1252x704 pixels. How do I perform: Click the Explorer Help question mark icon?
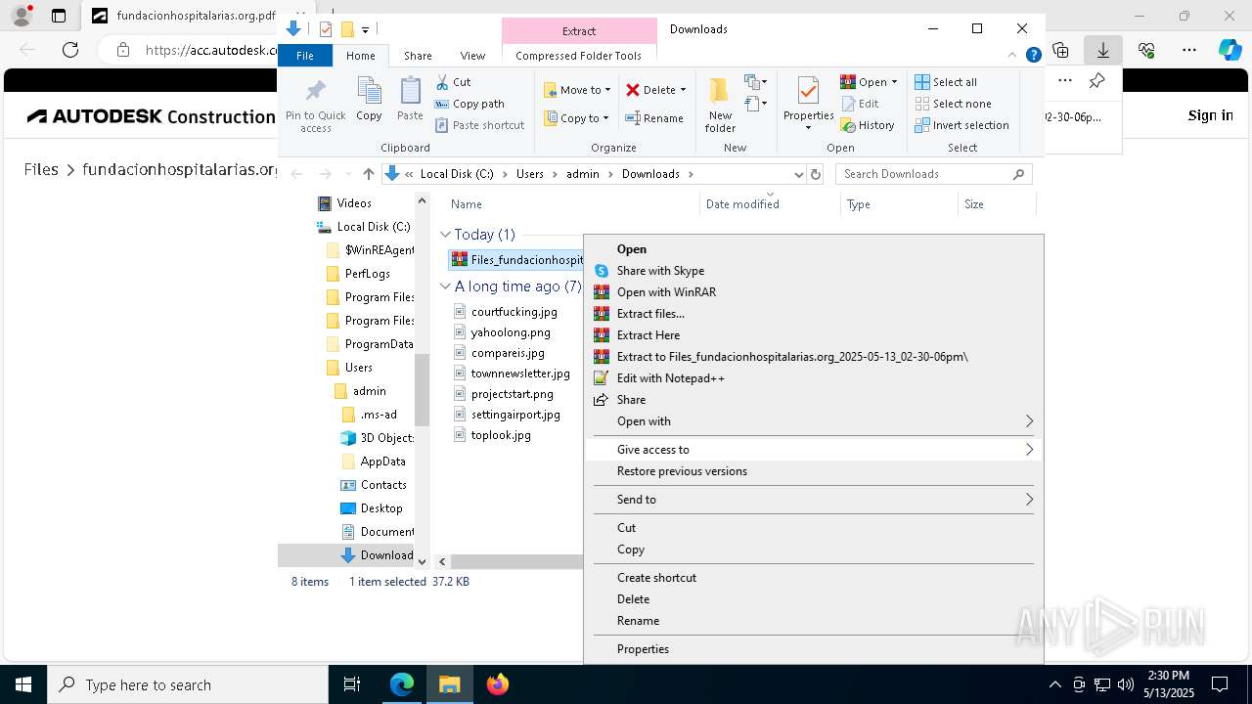[1033, 56]
